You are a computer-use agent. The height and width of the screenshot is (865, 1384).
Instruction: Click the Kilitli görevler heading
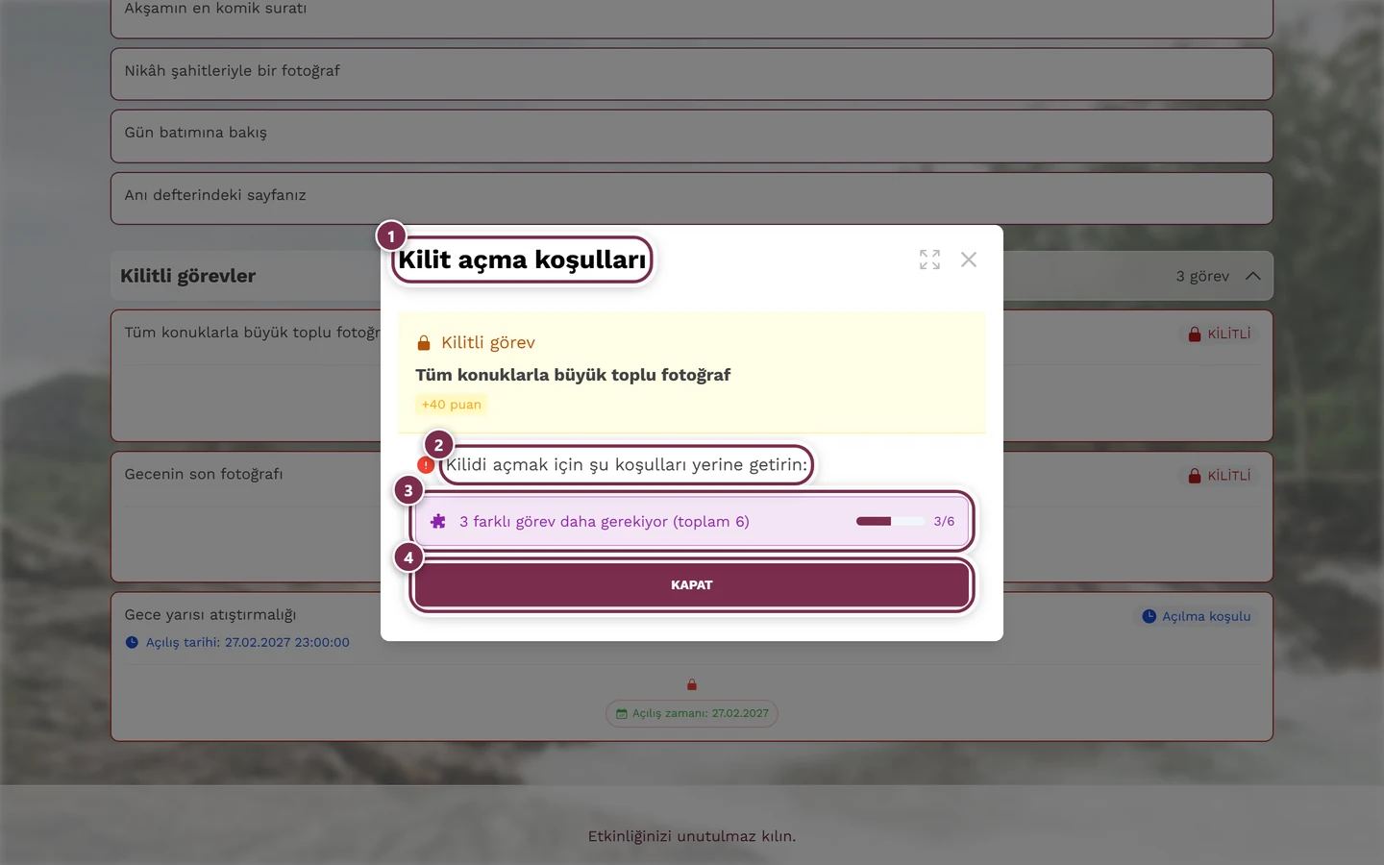[x=188, y=276]
